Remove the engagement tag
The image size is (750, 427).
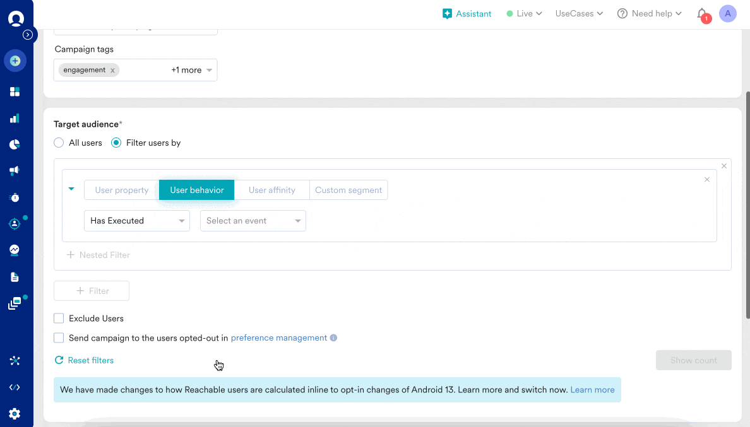click(x=112, y=70)
